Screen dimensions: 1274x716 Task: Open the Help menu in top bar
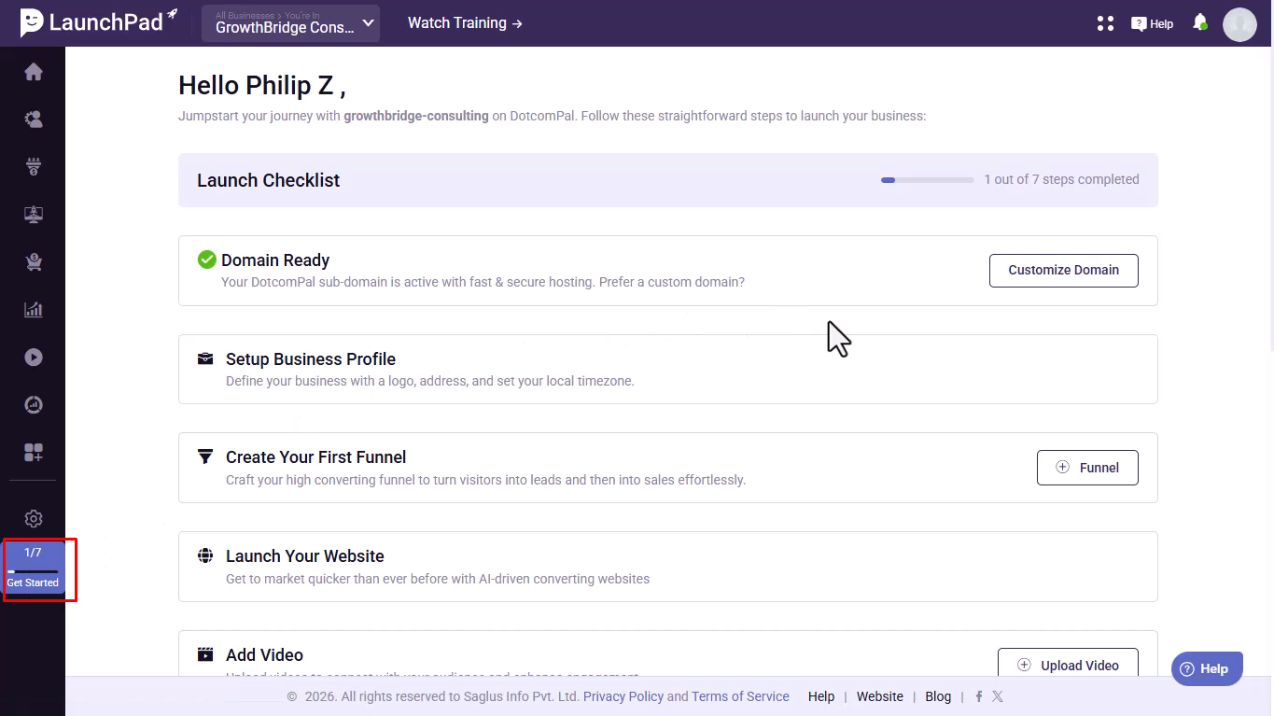1153,23
